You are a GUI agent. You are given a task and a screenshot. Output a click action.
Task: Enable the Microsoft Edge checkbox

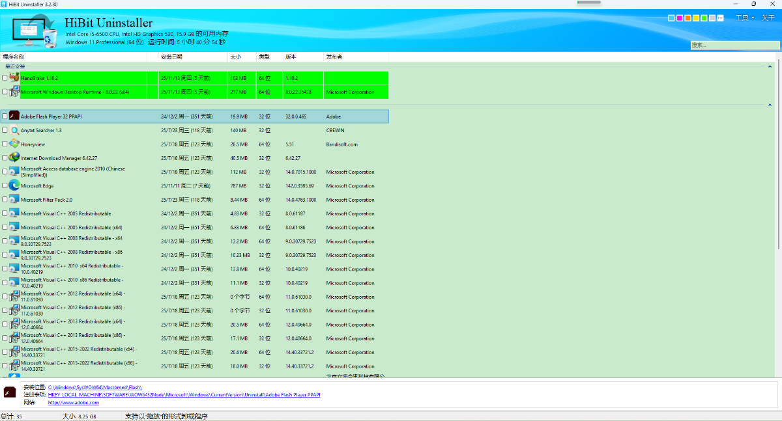click(x=5, y=185)
